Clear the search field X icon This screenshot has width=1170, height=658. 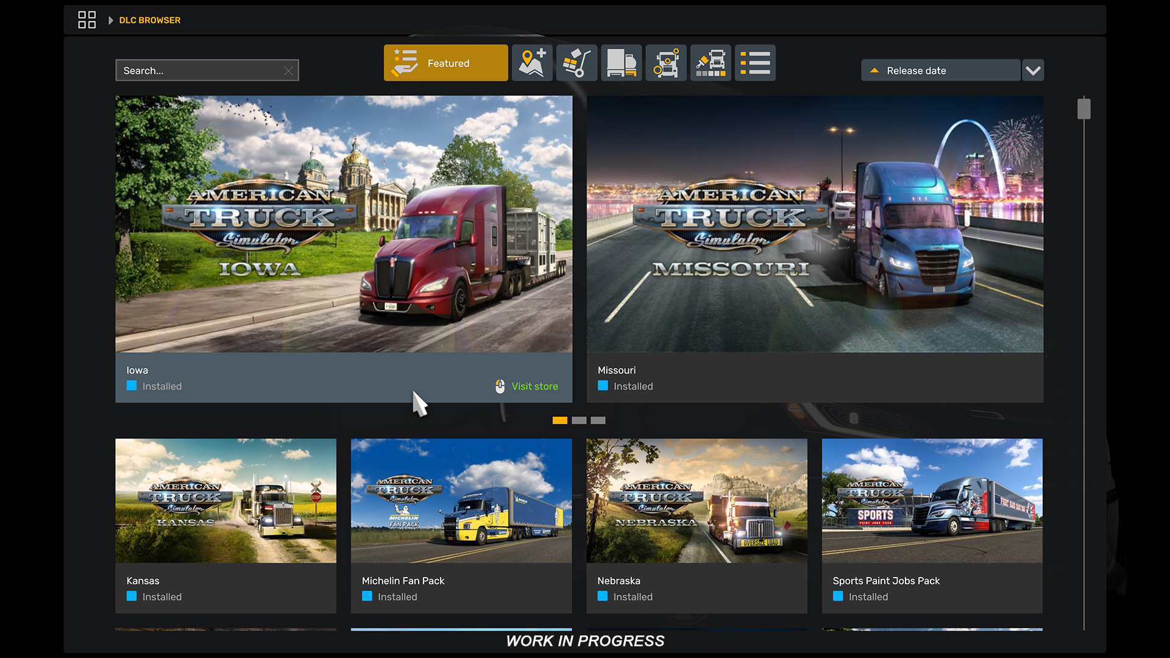tap(288, 71)
